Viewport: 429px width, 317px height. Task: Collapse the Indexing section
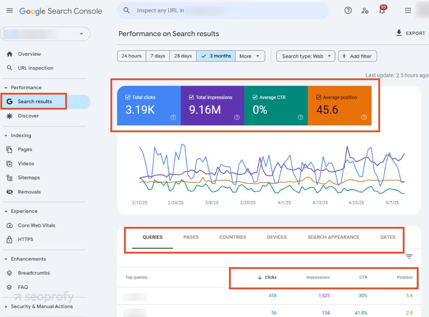pyautogui.click(x=6, y=135)
